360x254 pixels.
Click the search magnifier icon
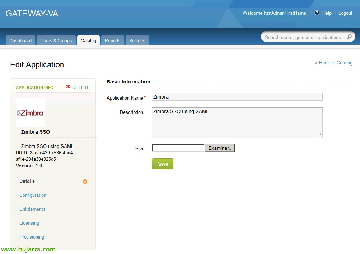click(349, 37)
